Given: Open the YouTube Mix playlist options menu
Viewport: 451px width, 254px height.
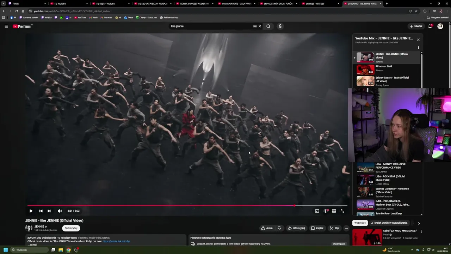Looking at the screenshot, I should coord(418,48).
